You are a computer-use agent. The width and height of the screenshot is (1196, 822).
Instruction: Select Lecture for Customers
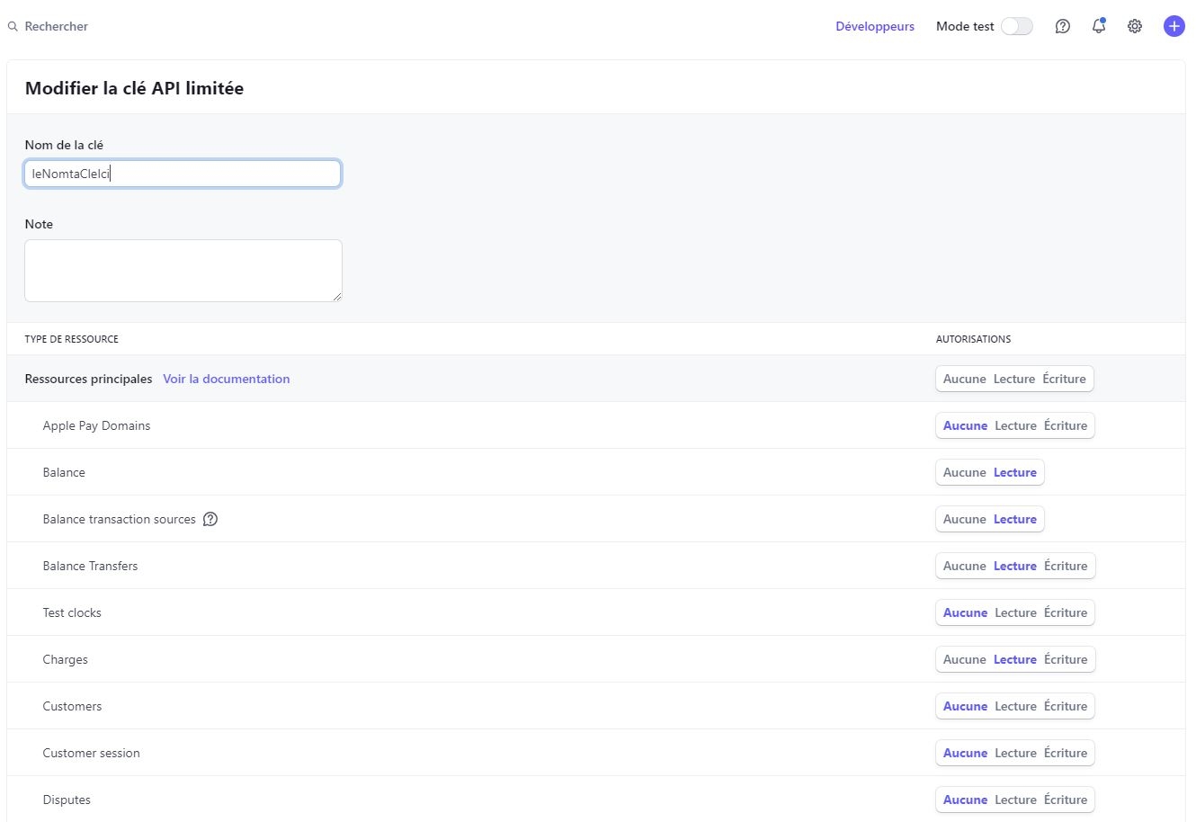pyautogui.click(x=1015, y=706)
